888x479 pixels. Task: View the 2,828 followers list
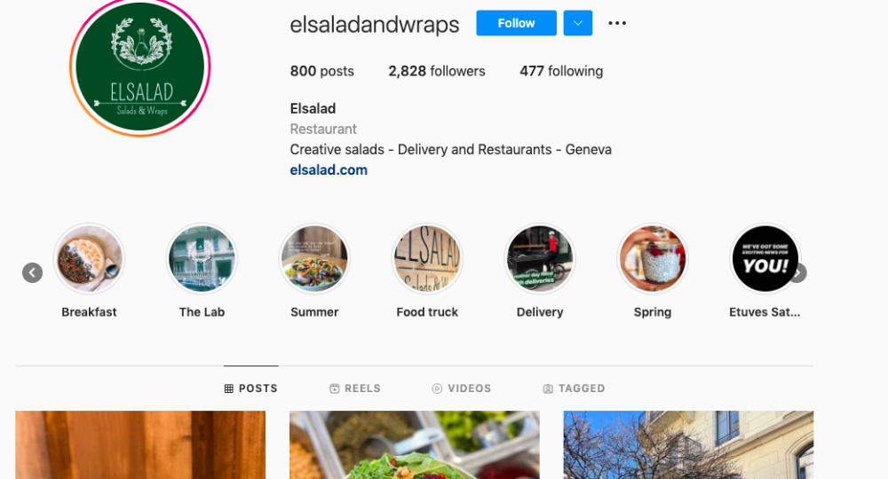click(437, 71)
